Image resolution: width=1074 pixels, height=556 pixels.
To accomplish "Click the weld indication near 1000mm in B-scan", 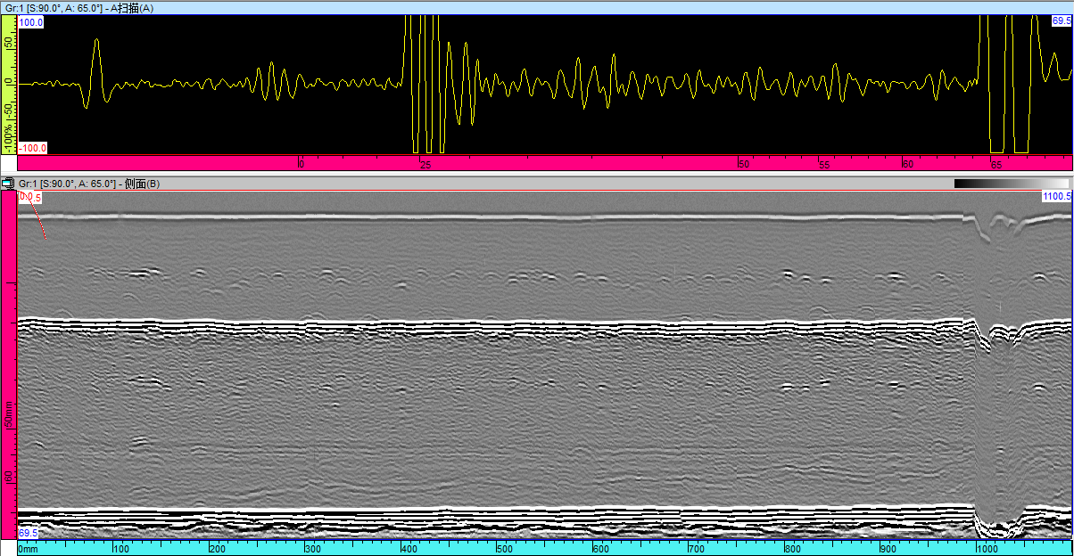I will coord(995,339).
